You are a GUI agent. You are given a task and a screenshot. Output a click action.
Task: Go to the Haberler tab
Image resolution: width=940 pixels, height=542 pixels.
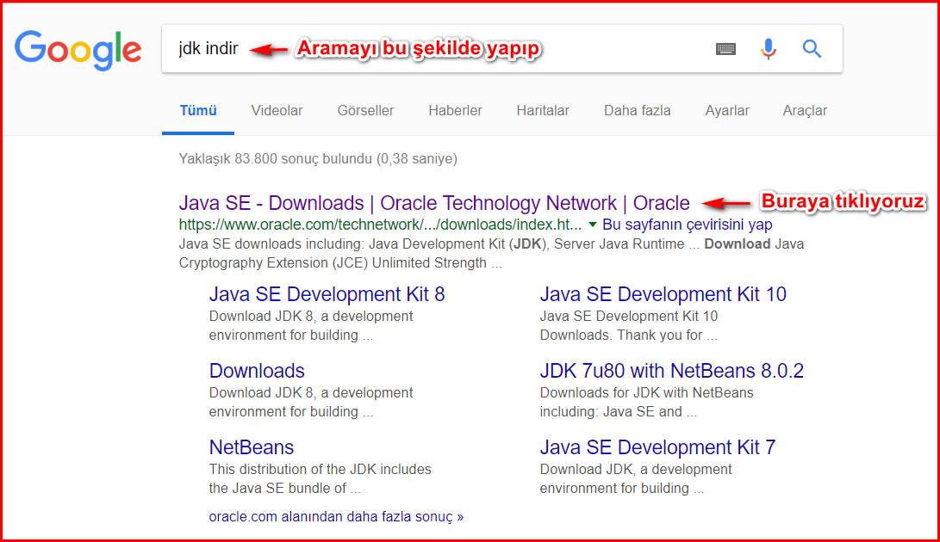coord(455,111)
